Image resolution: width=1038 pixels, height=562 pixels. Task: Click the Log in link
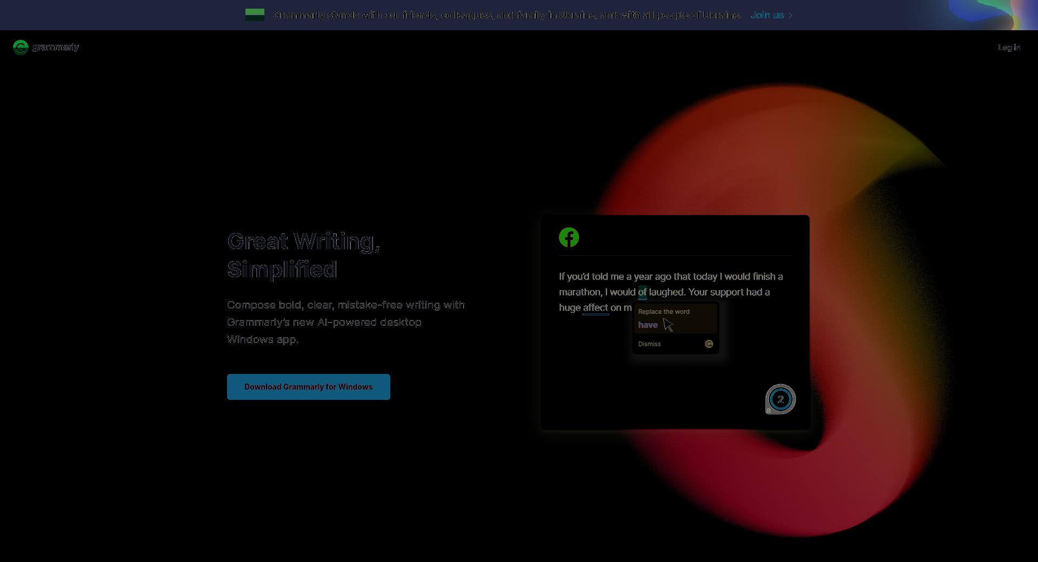coord(1009,48)
